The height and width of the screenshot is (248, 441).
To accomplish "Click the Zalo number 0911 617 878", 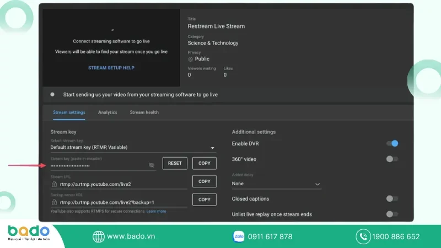I will point(270,237).
